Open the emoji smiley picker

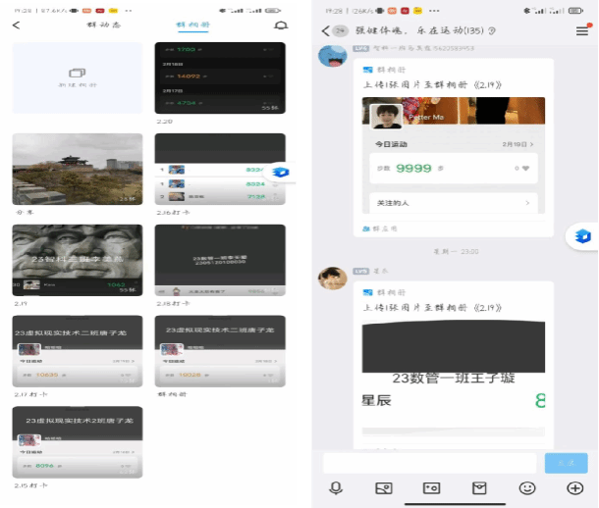tap(527, 487)
